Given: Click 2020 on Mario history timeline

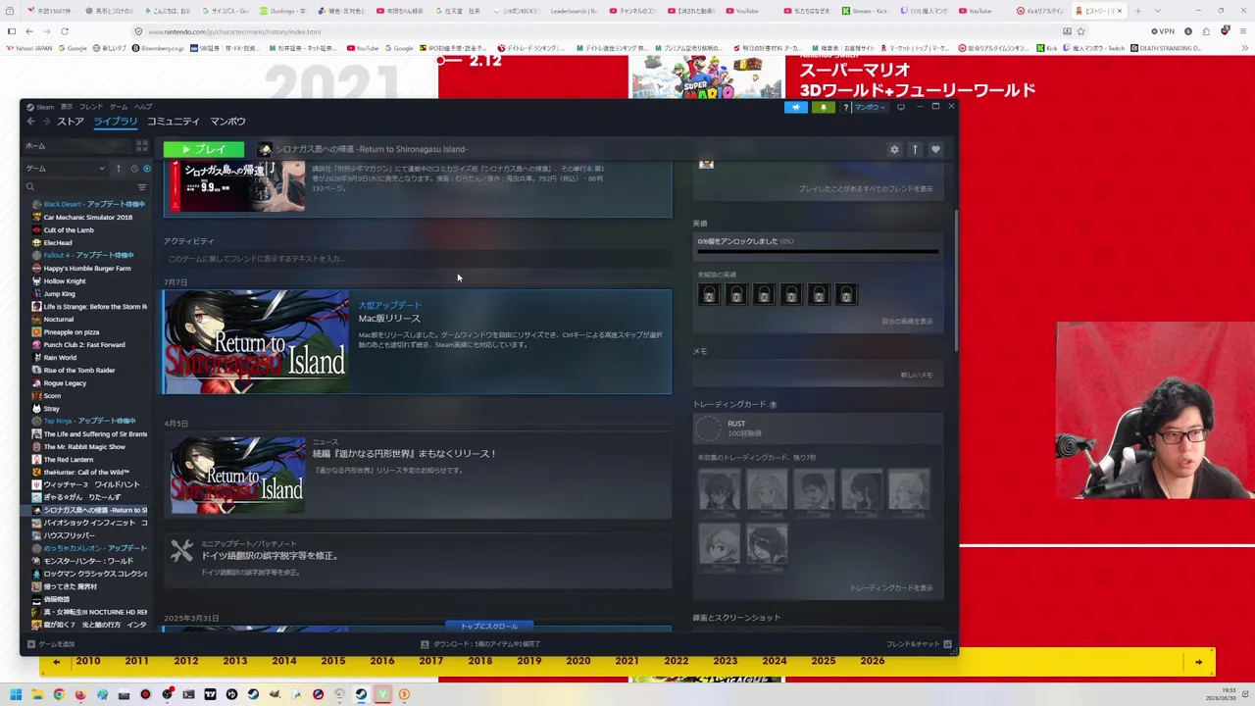Looking at the screenshot, I should coord(578,661).
